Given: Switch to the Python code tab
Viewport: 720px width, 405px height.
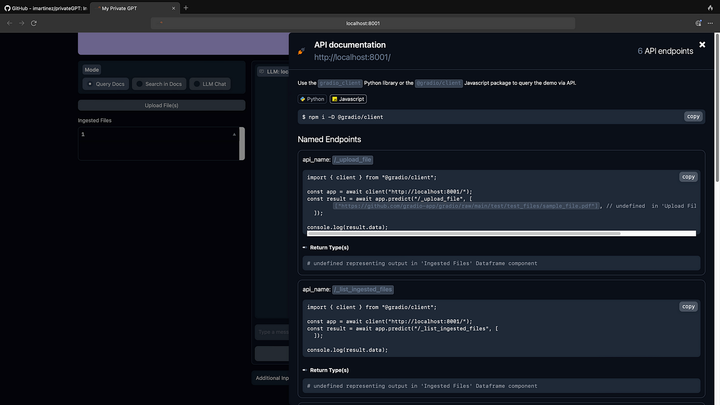Looking at the screenshot, I should click(312, 99).
